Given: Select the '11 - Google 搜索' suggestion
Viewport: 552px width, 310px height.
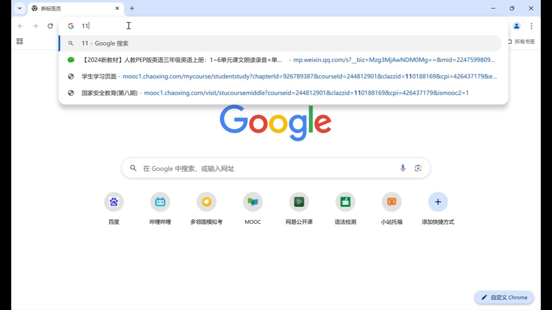Looking at the screenshot, I should coord(280,43).
